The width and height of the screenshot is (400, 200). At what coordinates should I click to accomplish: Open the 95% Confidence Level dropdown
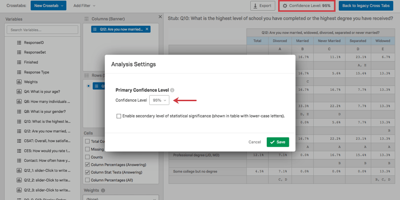click(159, 100)
